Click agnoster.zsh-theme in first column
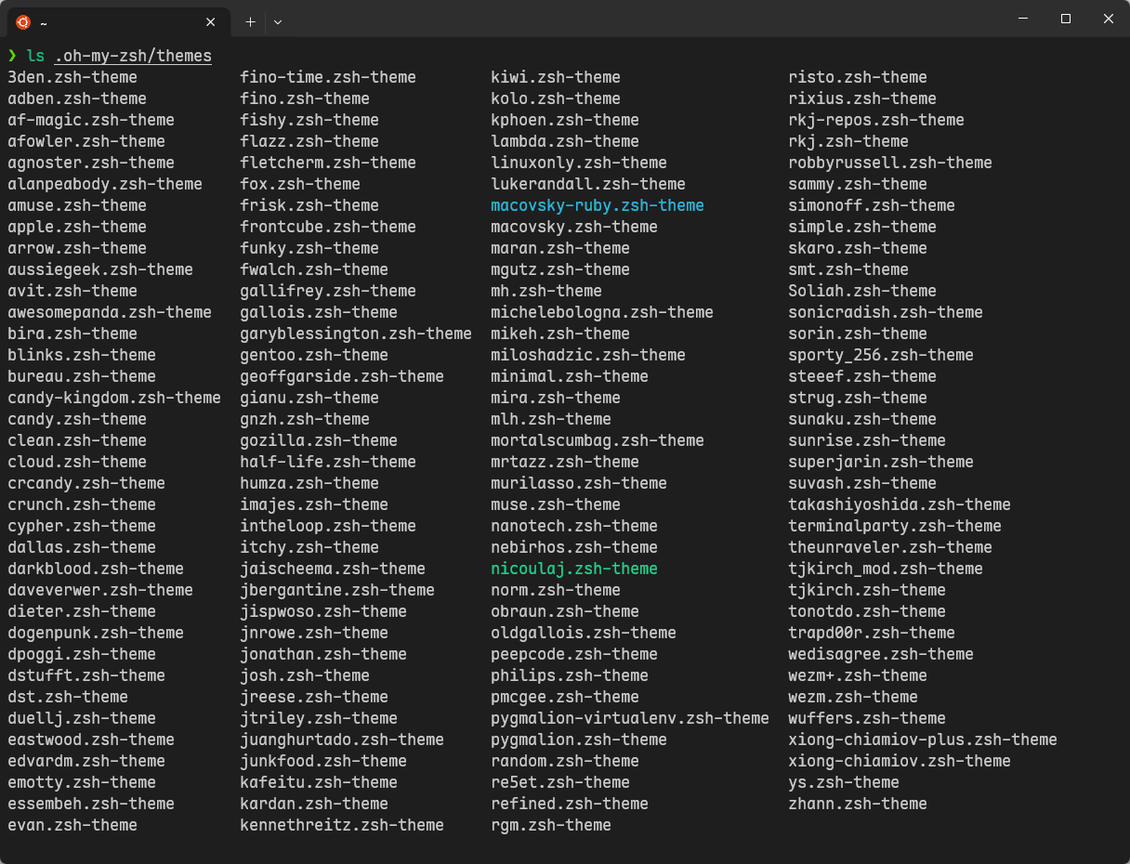This screenshot has width=1130, height=864. (90, 163)
